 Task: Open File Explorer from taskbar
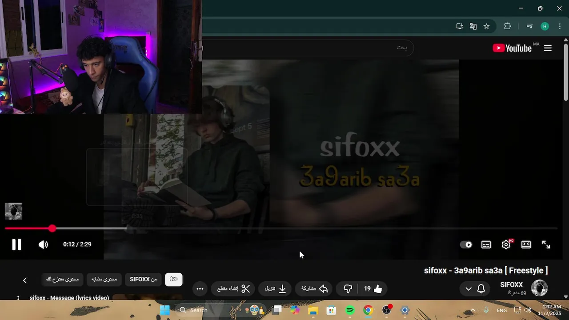tap(313, 310)
